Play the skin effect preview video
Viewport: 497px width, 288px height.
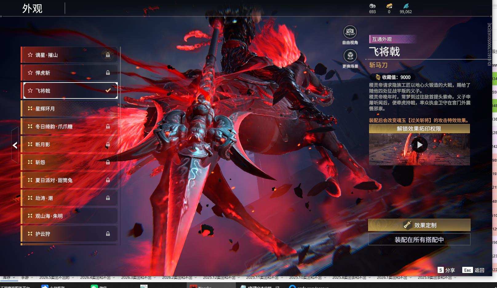(419, 145)
